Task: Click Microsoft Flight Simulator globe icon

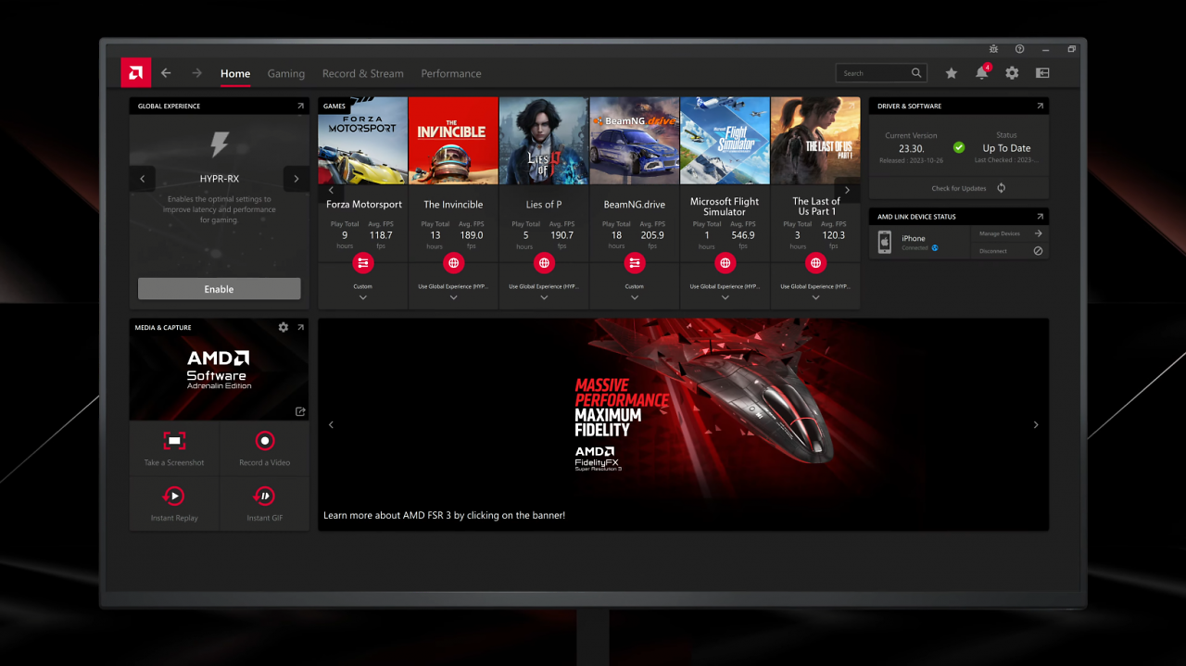Action: coord(725,263)
